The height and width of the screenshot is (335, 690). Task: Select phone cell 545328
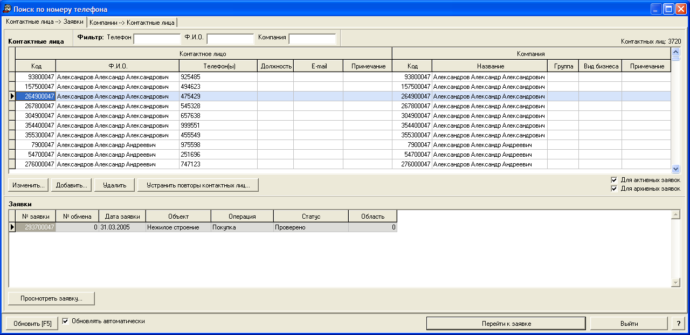pos(218,106)
